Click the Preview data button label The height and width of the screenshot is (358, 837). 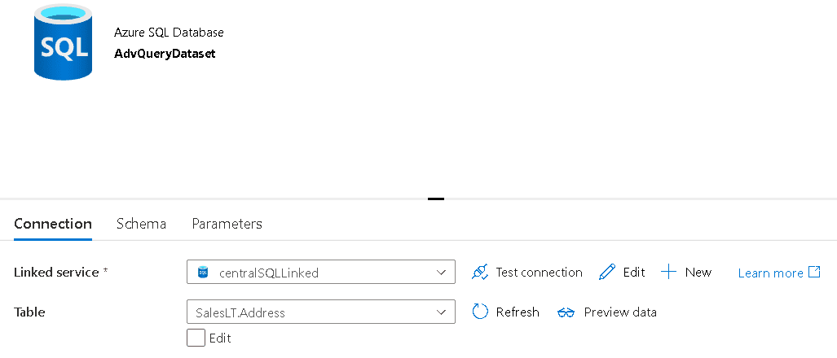tap(620, 312)
